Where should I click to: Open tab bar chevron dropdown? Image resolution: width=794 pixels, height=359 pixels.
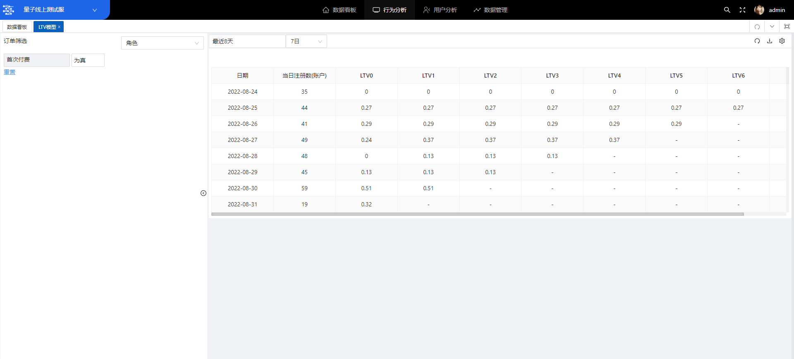tap(772, 27)
